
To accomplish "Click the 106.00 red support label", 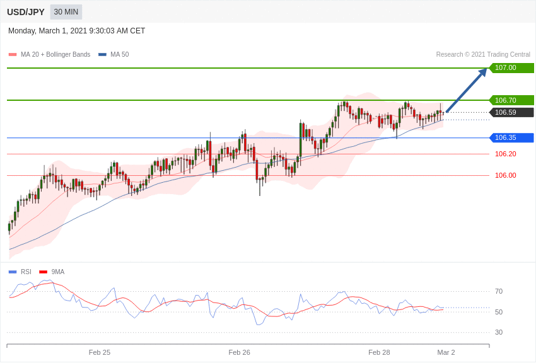I will click(506, 175).
